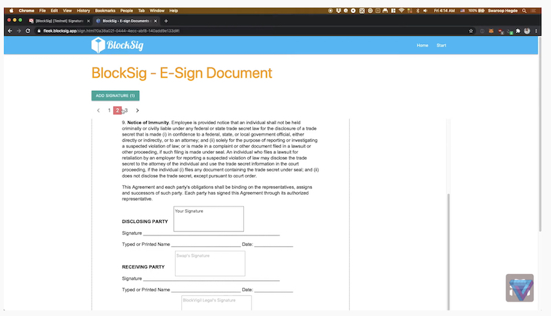Open the Chrome menu in menu bar
Screen dimensions: 551x316
pos(26,10)
